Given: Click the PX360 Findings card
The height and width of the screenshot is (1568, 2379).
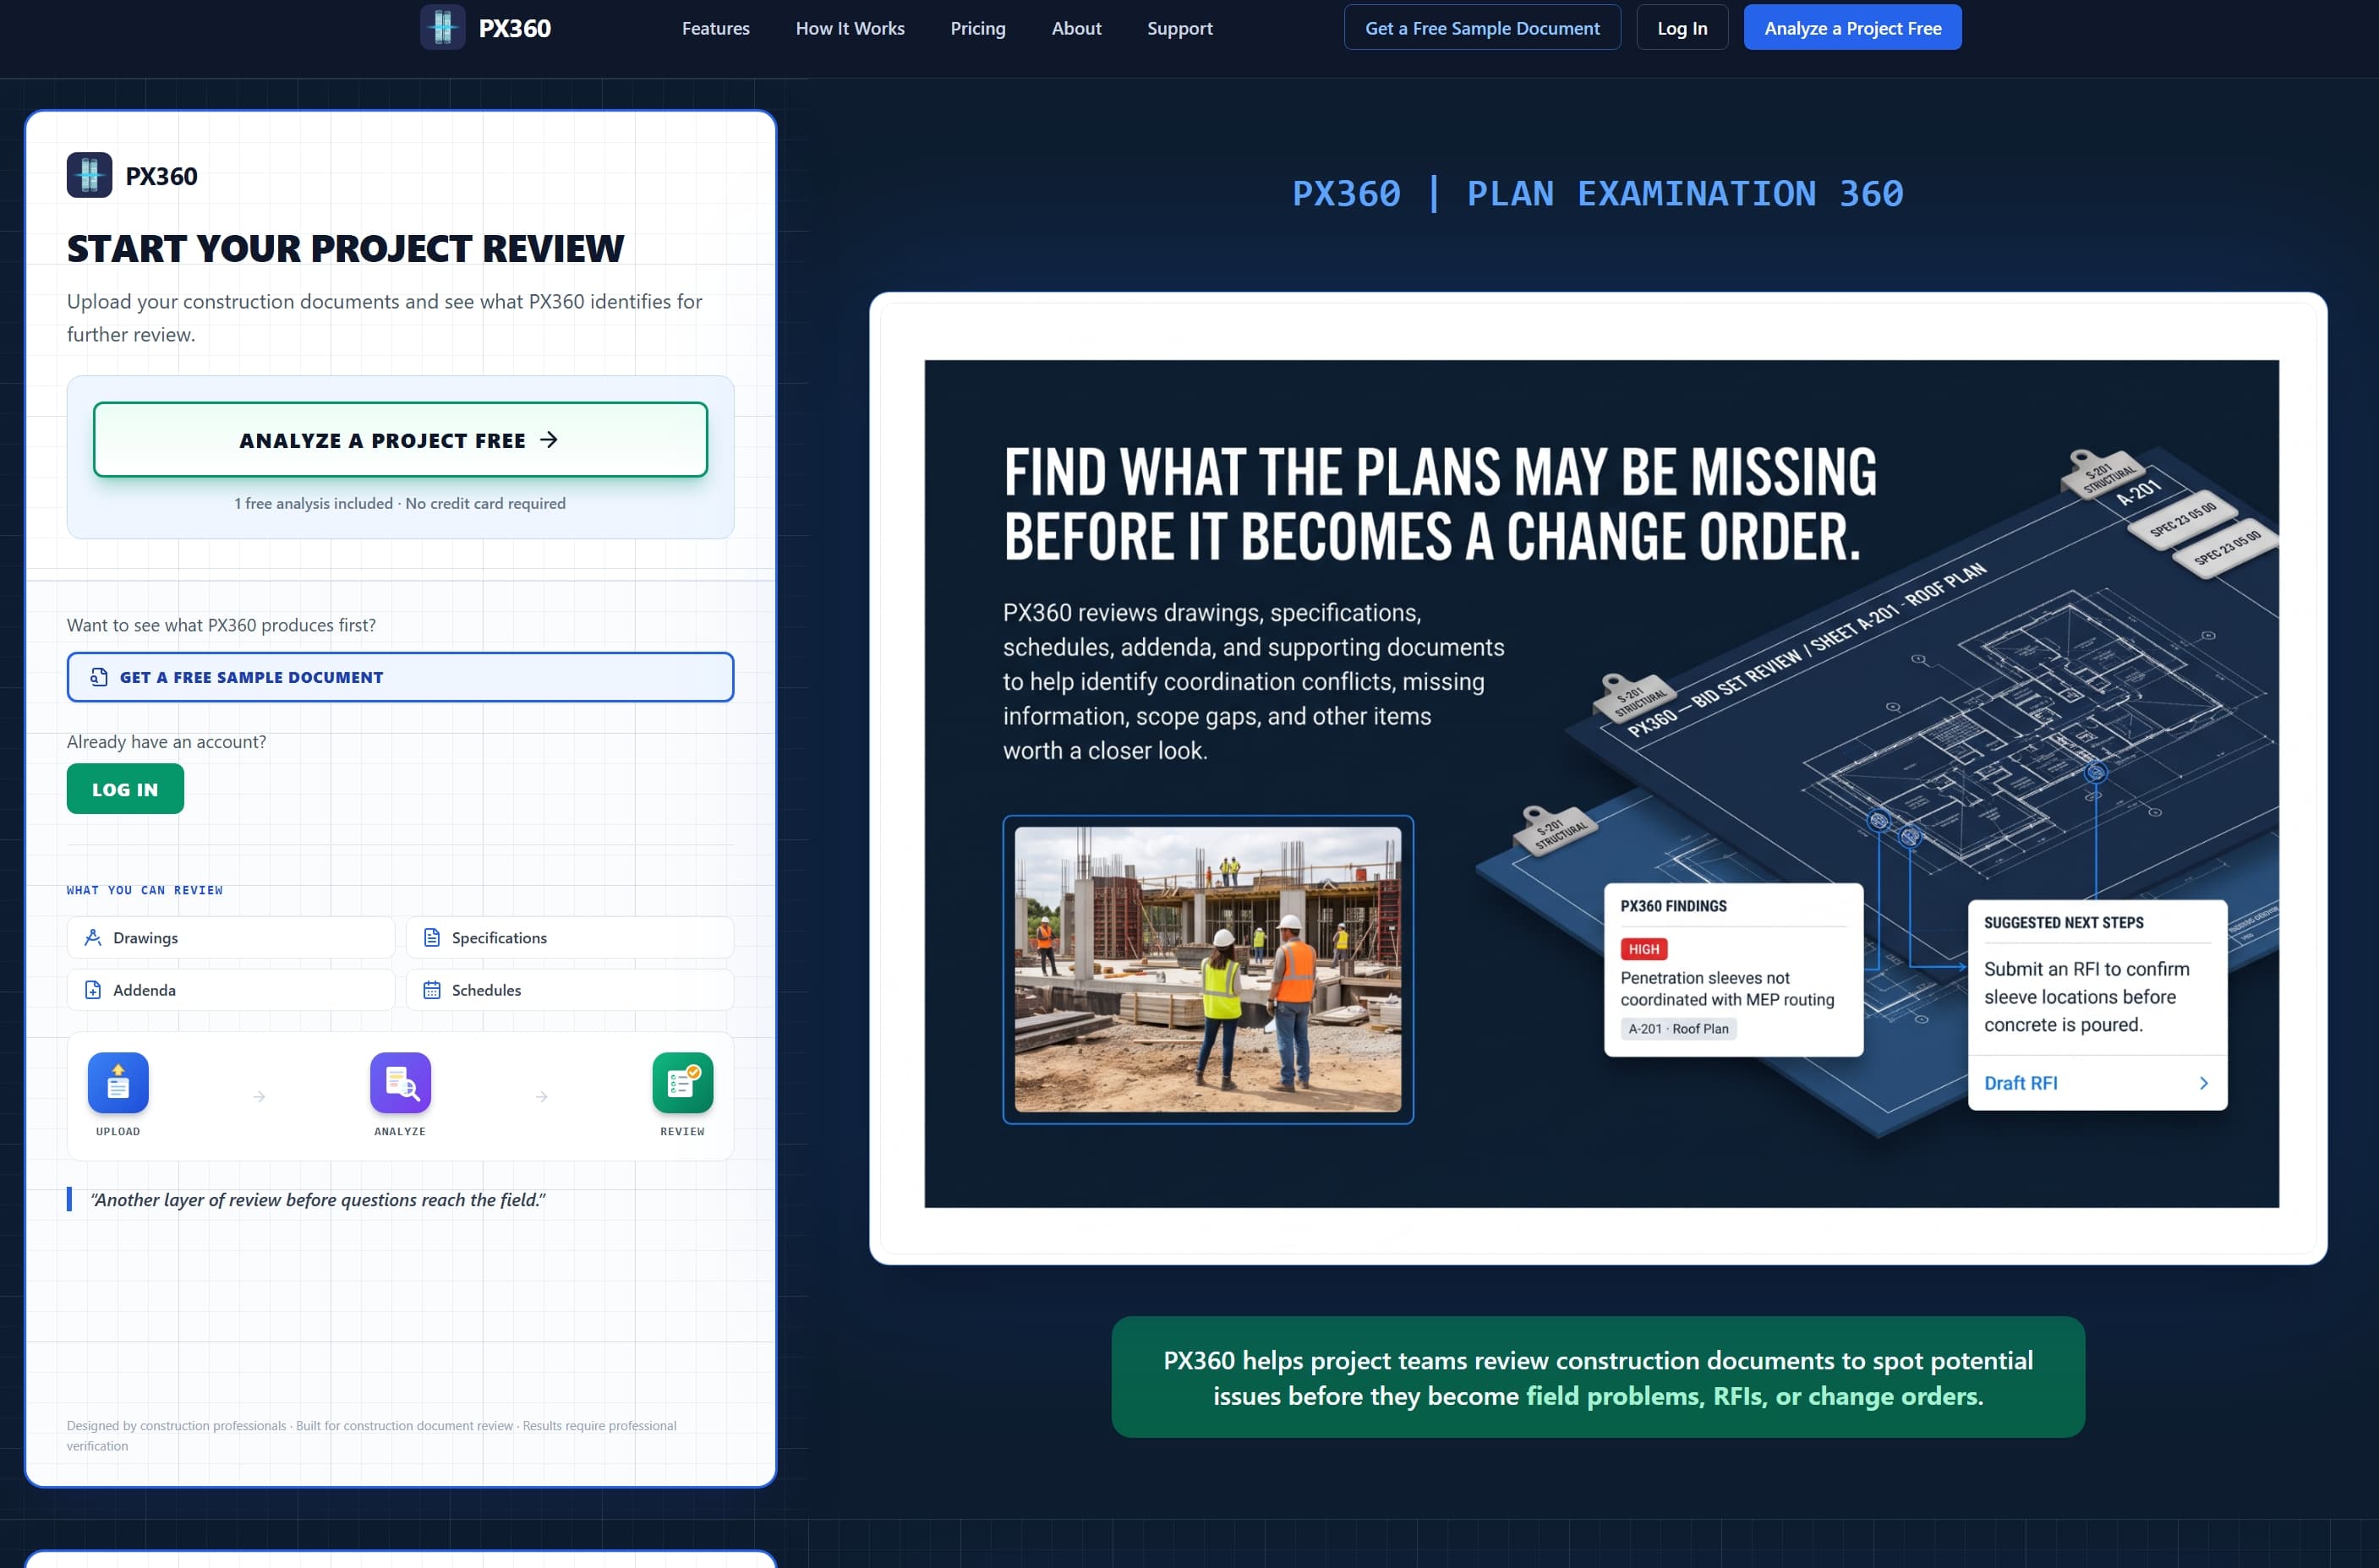Looking at the screenshot, I should click(1733, 969).
